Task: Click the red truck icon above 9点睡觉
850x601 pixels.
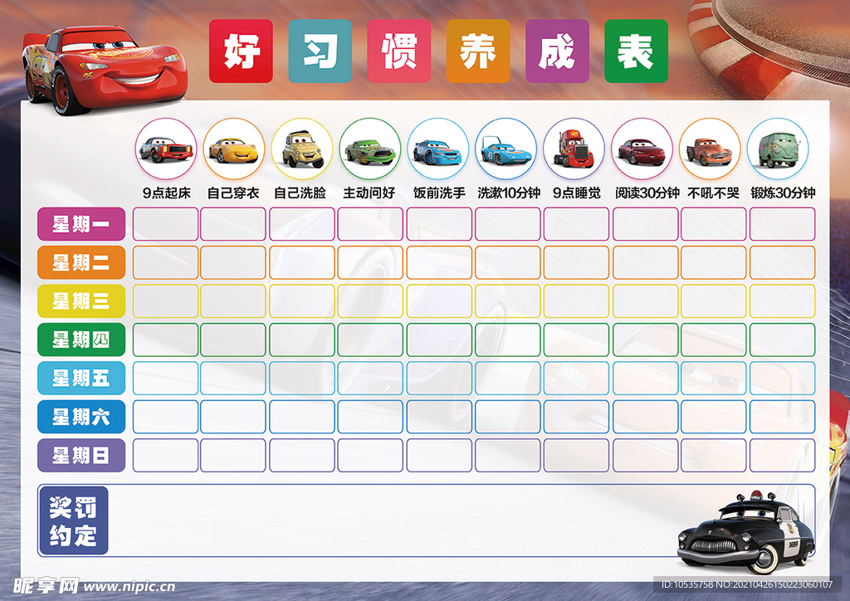Action: (x=574, y=149)
